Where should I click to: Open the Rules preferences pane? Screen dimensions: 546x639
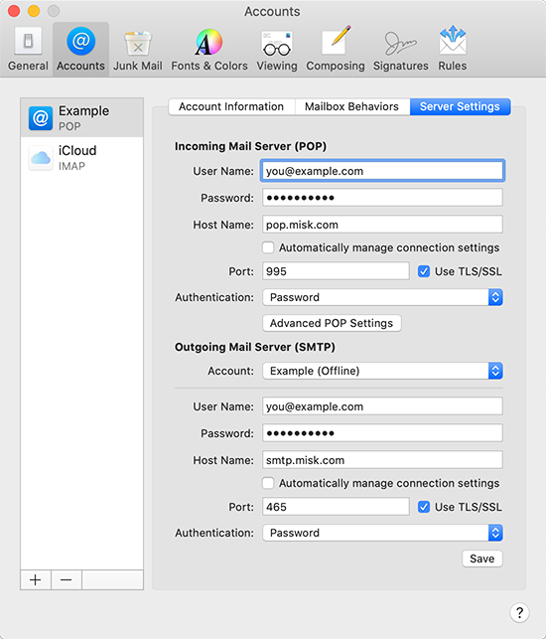click(x=453, y=49)
